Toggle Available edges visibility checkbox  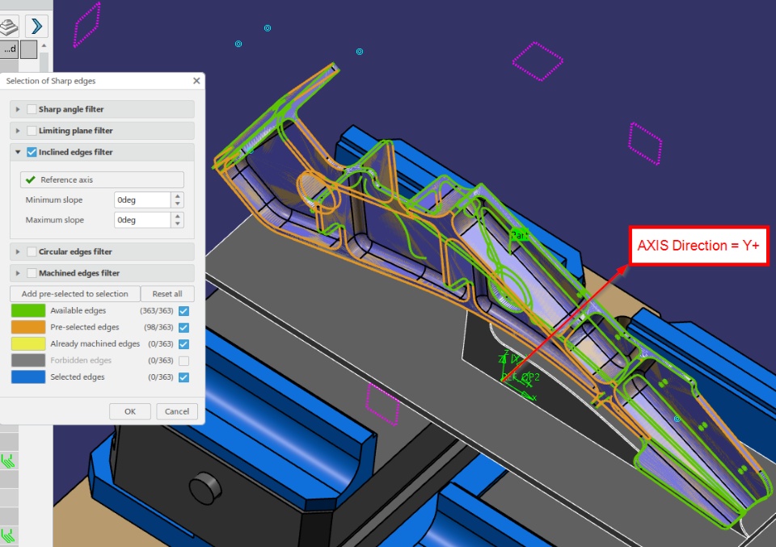pyautogui.click(x=183, y=311)
